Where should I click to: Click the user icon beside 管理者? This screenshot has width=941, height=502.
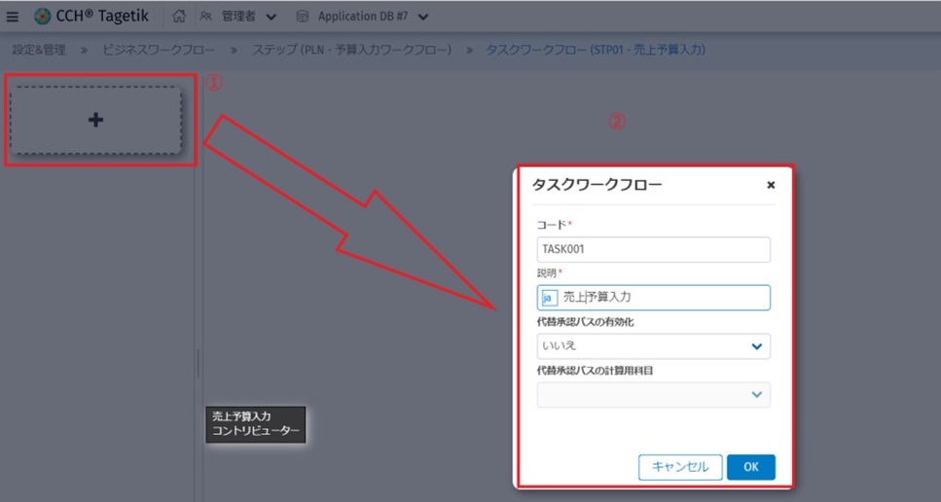click(207, 17)
